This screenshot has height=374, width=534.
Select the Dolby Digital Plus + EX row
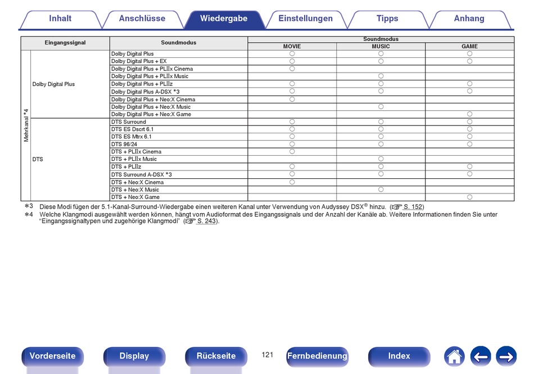312,61
